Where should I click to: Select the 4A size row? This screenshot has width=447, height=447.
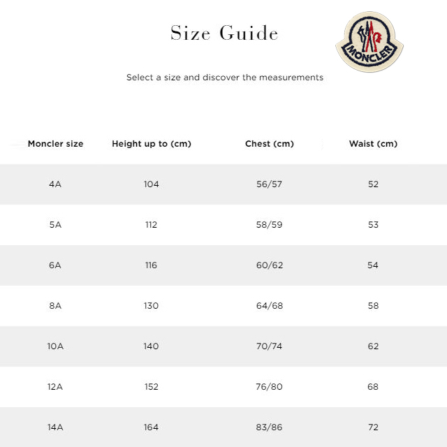(x=55, y=184)
